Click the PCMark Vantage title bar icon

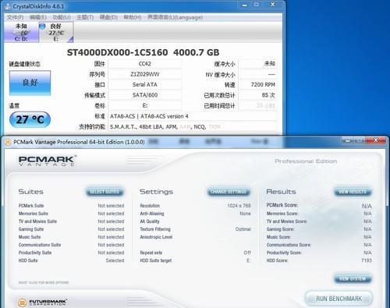pyautogui.click(x=8, y=142)
